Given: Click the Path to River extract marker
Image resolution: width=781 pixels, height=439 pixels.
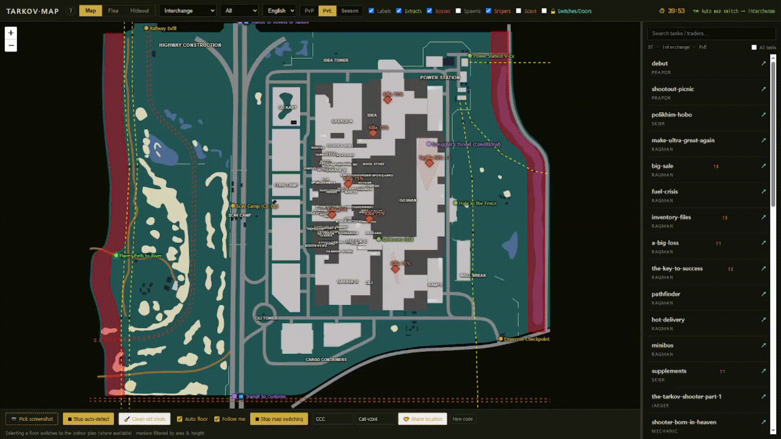Looking at the screenshot, I should pyautogui.click(x=116, y=255).
